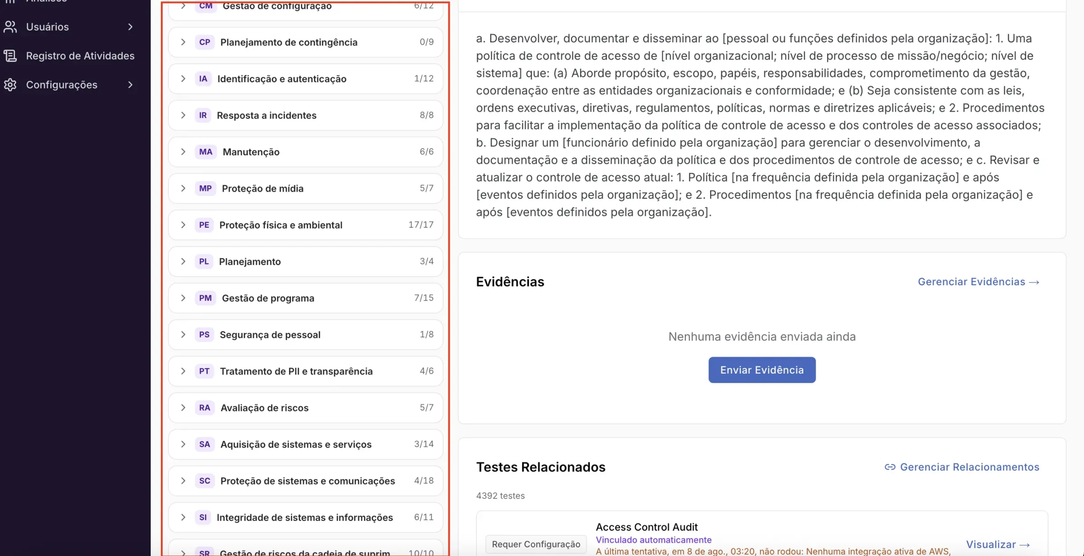This screenshot has height=556, width=1084.
Task: Click the RA badge for Avaliação de riscos
Action: point(205,408)
